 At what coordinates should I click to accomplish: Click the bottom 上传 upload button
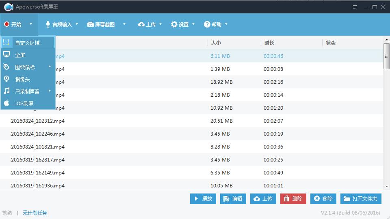[x=263, y=199]
